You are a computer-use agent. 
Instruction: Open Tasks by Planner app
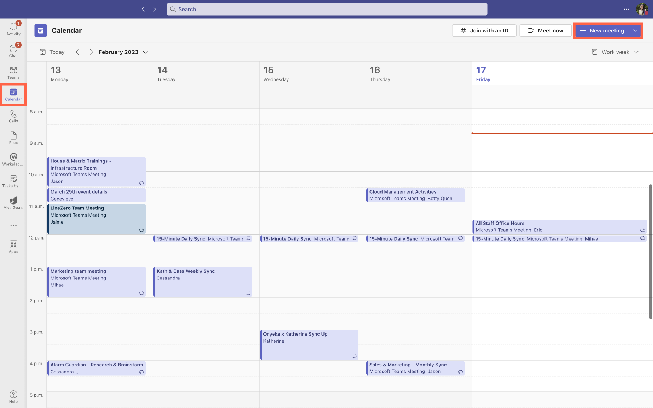pyautogui.click(x=13, y=181)
